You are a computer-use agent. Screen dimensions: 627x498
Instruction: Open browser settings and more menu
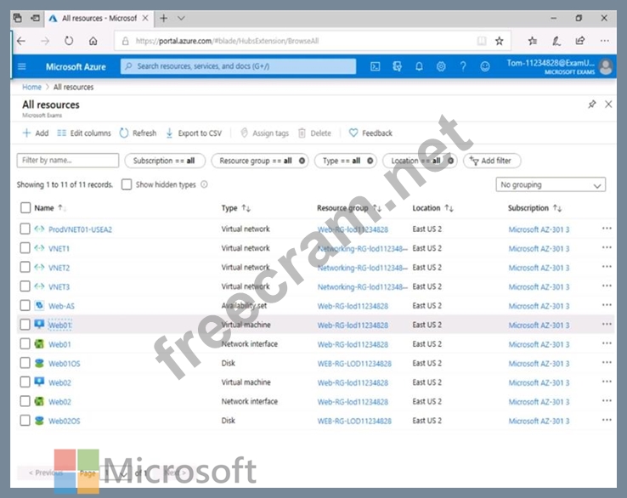pyautogui.click(x=605, y=41)
